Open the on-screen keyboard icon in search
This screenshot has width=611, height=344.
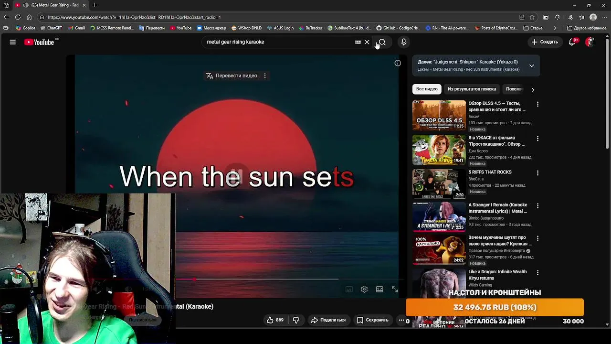(358, 42)
